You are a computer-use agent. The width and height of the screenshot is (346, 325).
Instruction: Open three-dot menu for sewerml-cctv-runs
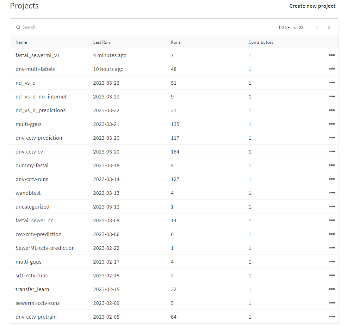332,303
